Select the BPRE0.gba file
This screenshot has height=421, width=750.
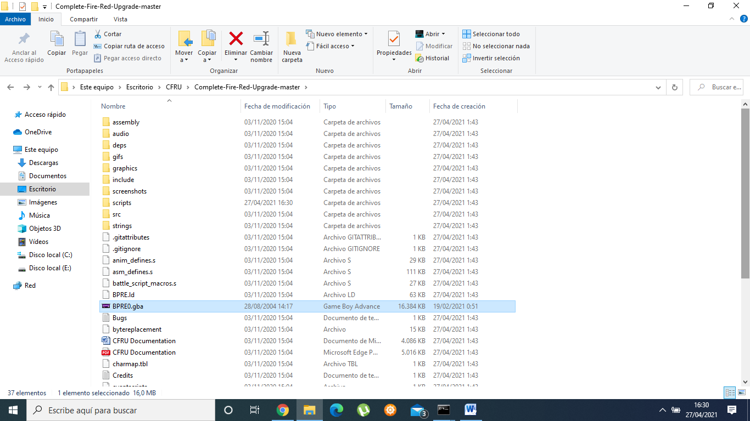coord(128,306)
